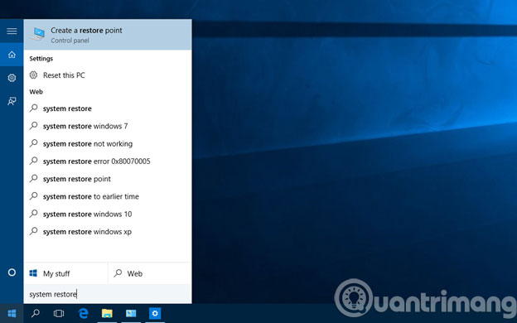Open Create a restore point result
The height and width of the screenshot is (323, 517).
click(108, 35)
